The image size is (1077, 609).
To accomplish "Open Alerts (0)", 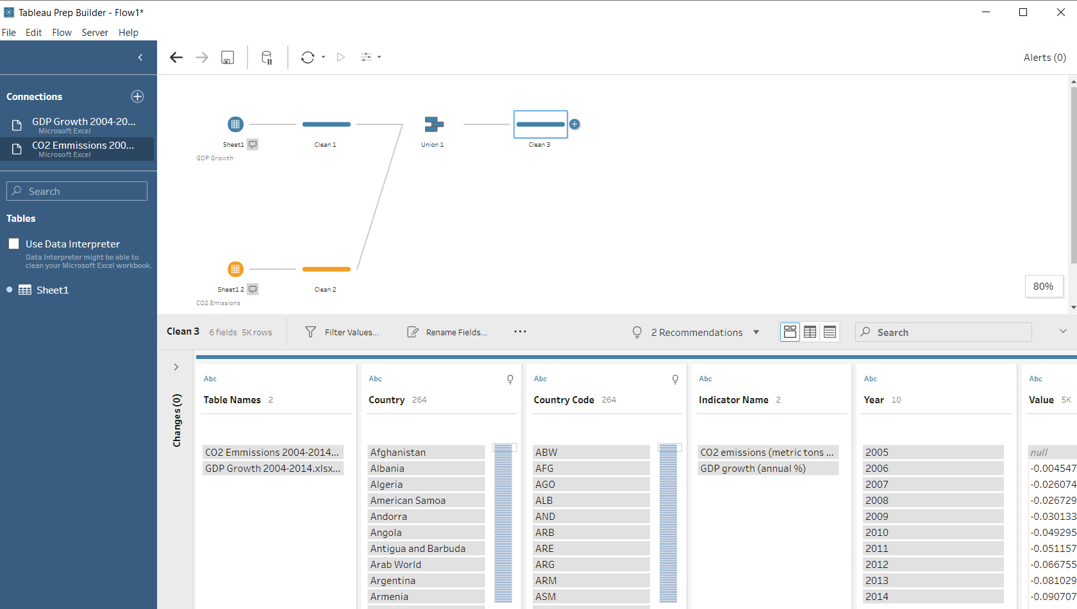I will pyautogui.click(x=1045, y=58).
